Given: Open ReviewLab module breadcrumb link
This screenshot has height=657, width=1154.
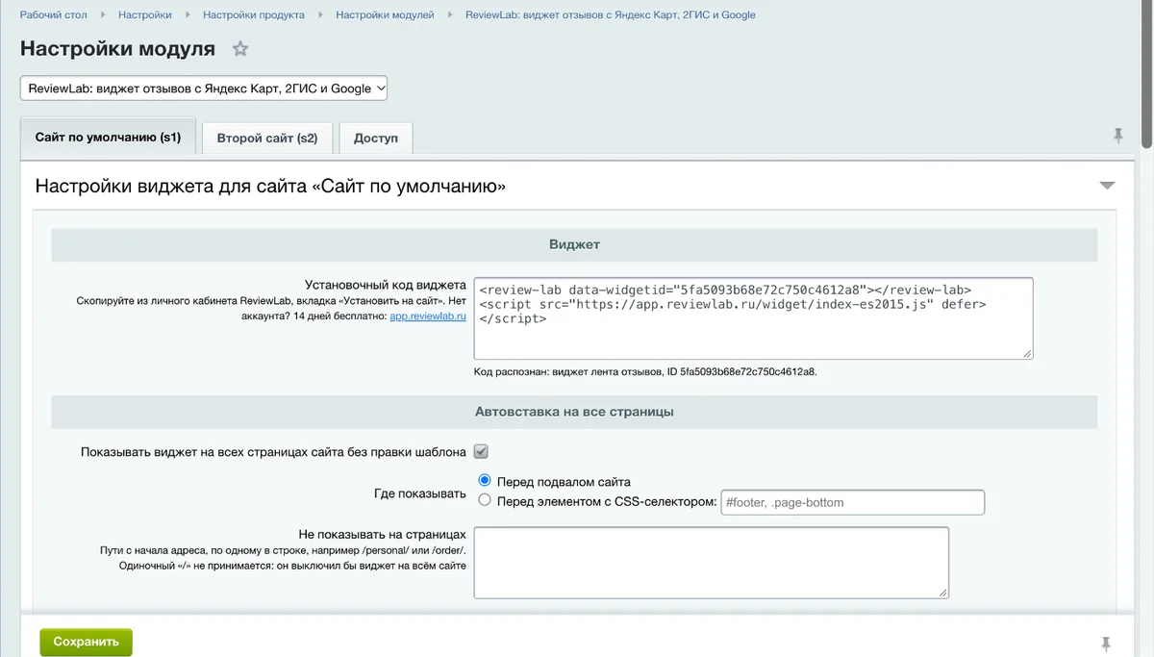Looking at the screenshot, I should (x=611, y=14).
